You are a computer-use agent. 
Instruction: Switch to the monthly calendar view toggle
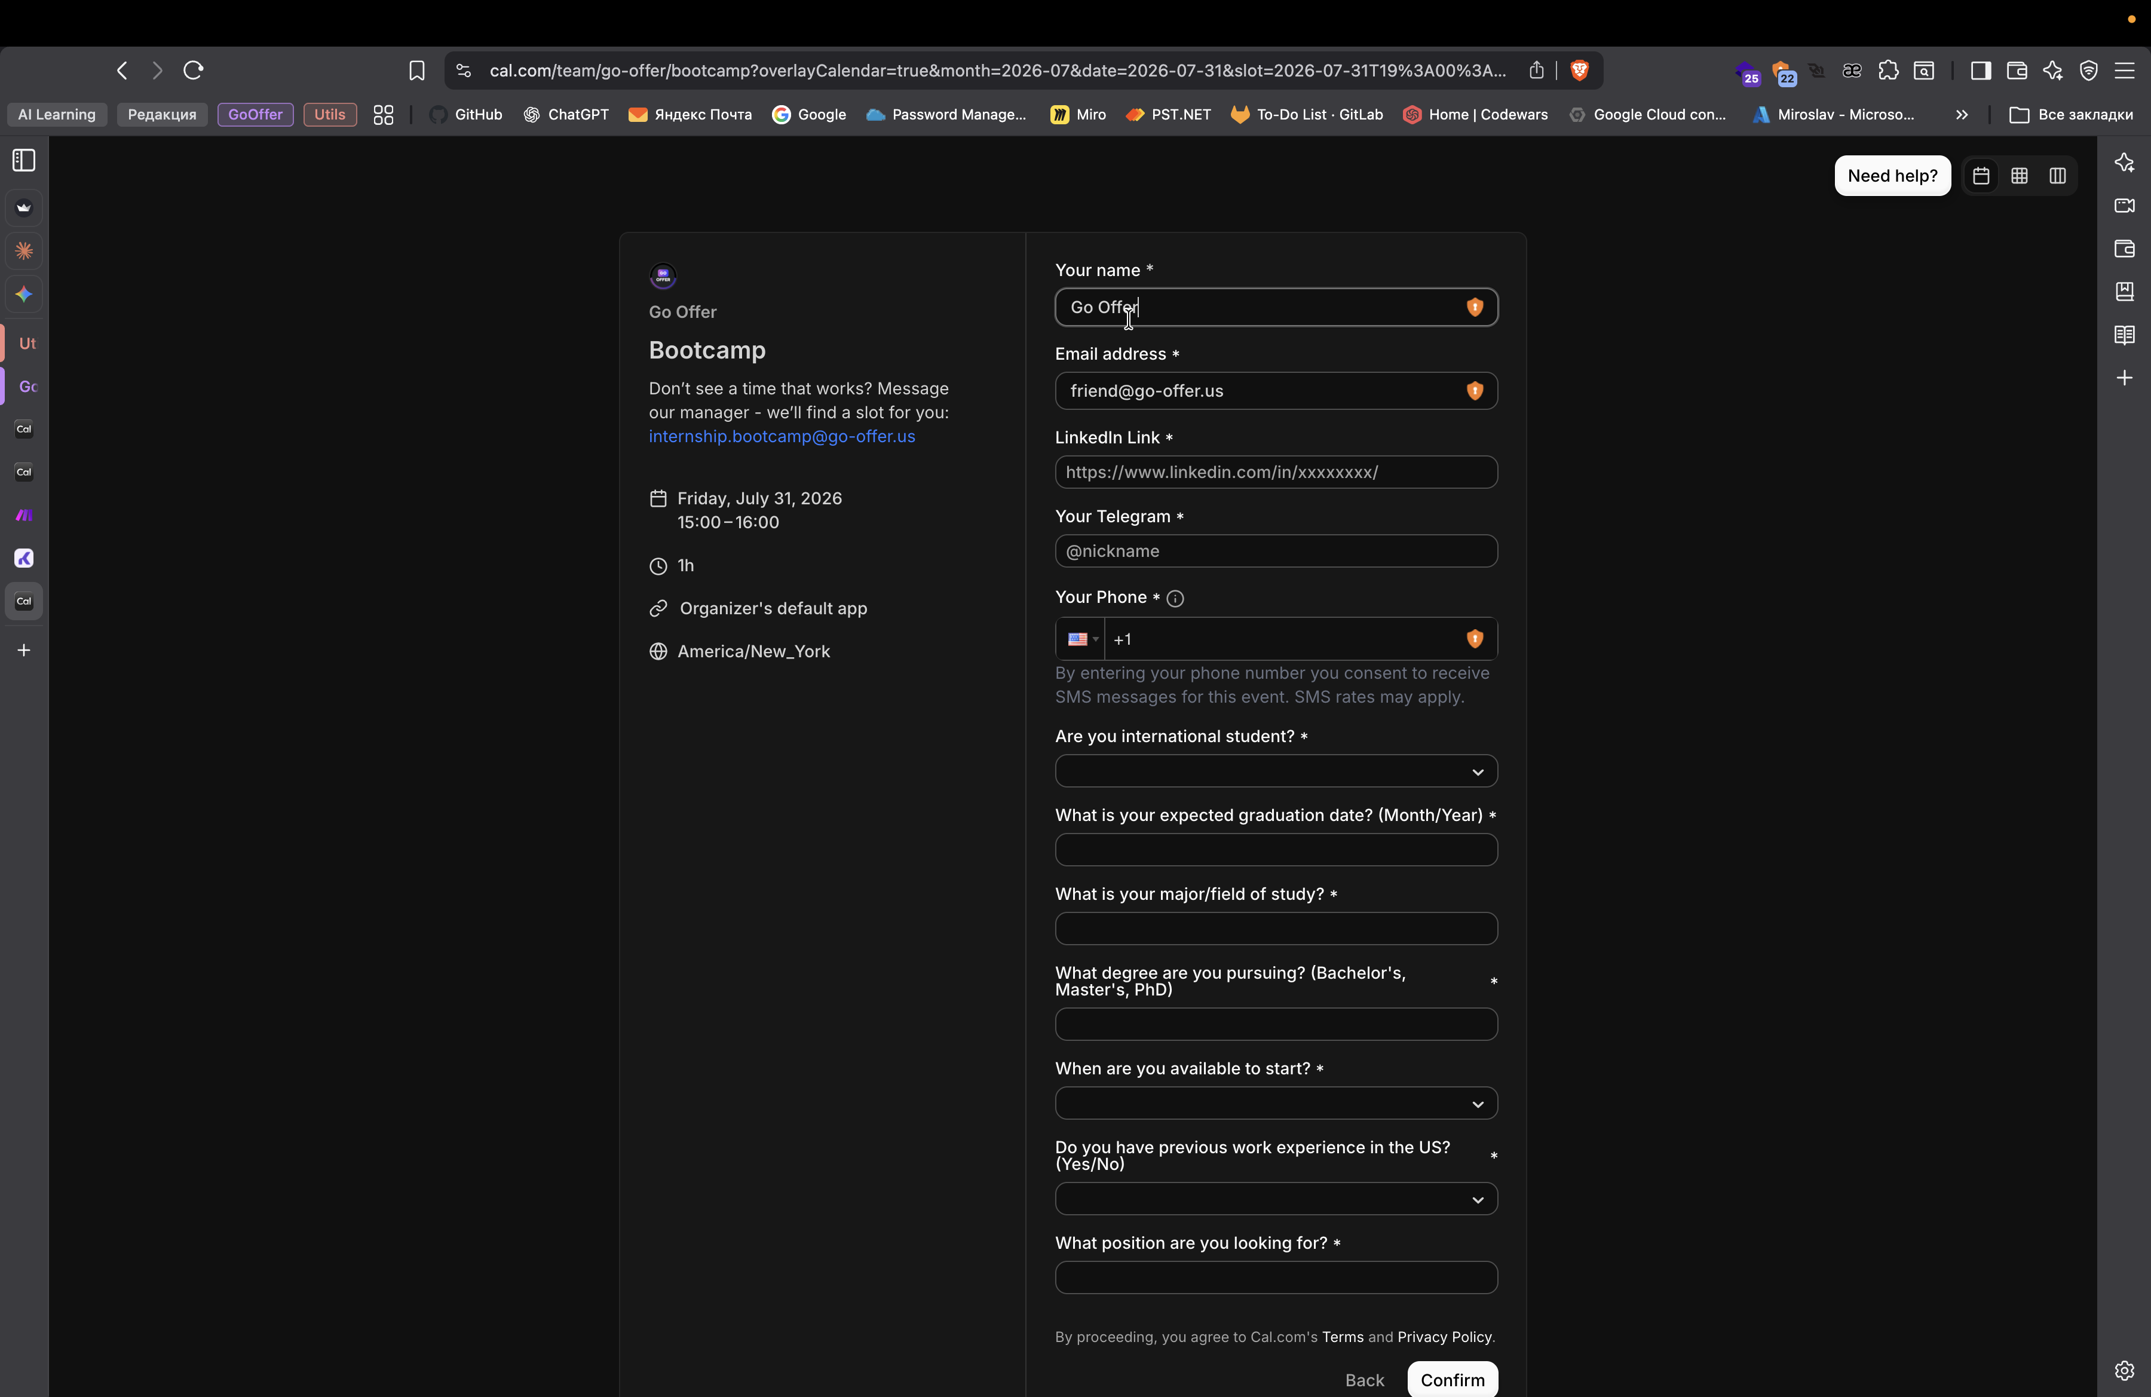[1981, 175]
